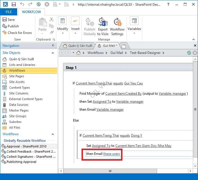This screenshot has height=180, width=198.
Task: Open Export to Visio
Action: click(103, 26)
